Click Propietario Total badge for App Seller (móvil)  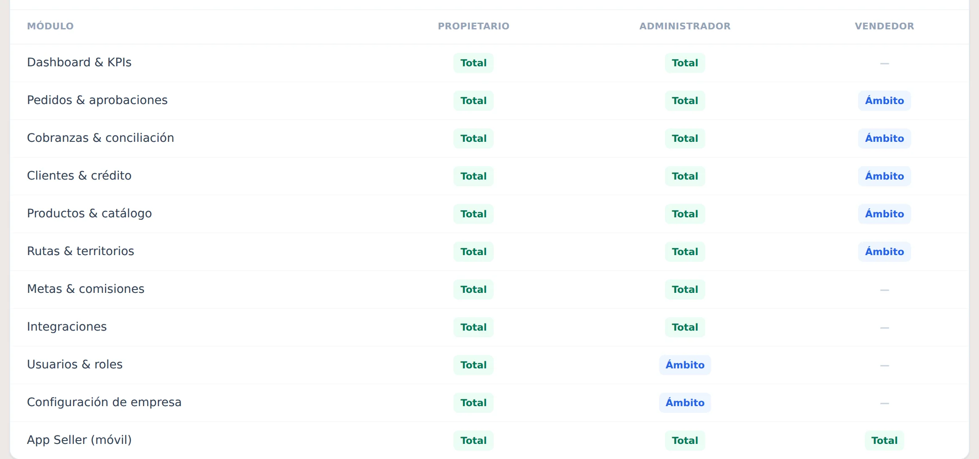point(474,441)
